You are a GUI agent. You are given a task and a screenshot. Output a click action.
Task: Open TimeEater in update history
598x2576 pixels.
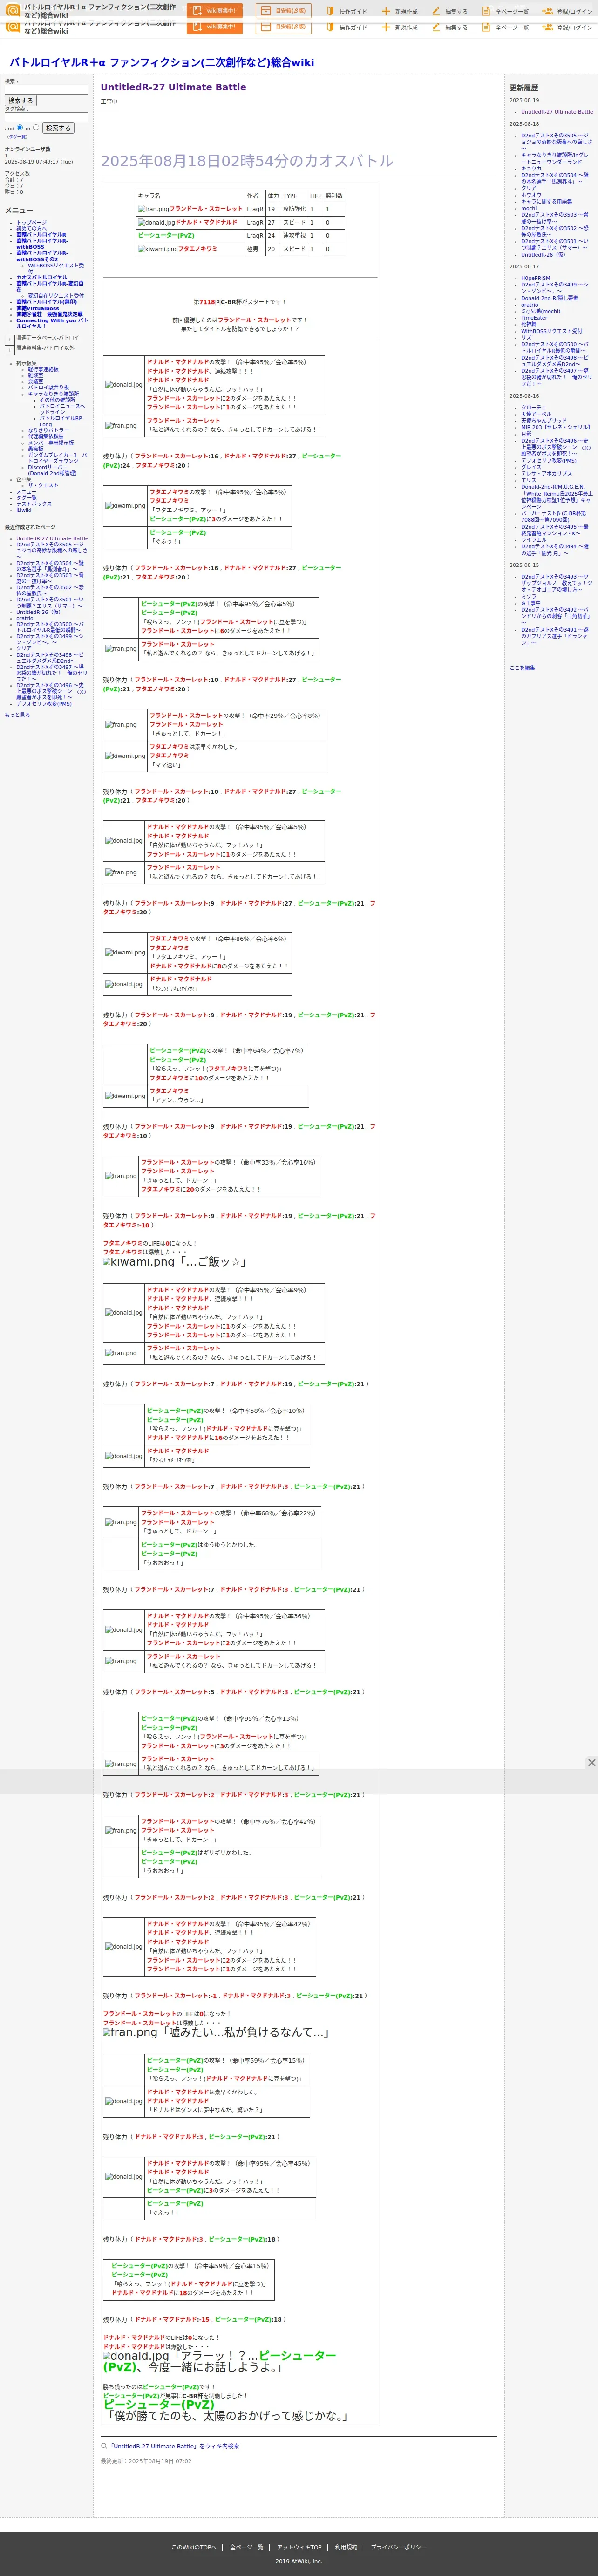click(x=534, y=318)
